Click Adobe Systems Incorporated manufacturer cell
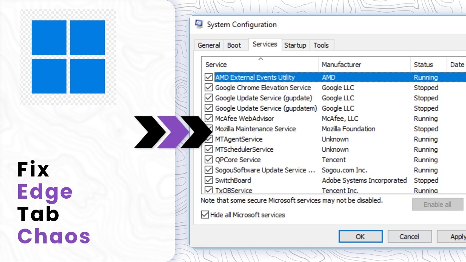Screen dimensions: 466x262 click(x=364, y=180)
